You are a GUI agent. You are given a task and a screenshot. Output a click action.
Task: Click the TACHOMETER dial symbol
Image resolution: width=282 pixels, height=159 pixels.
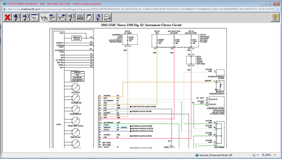click(76, 98)
